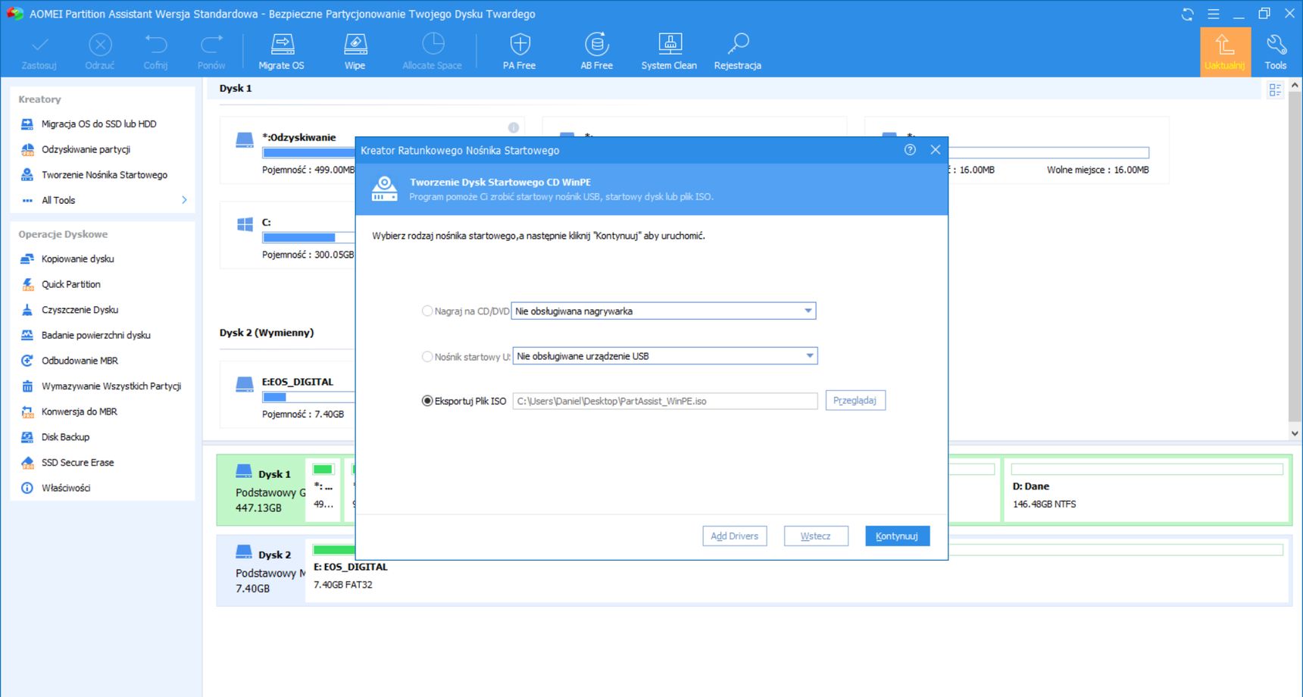Viewport: 1303px width, 697px height.
Task: Select the Nośnik startowy USB radio button
Action: (427, 356)
